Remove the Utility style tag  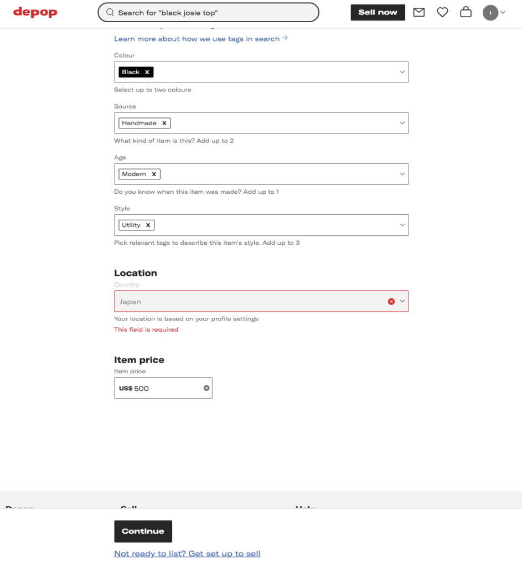148,225
